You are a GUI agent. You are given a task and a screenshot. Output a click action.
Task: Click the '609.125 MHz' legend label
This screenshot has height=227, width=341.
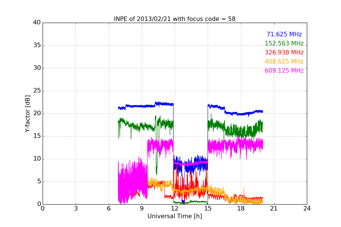coord(284,71)
